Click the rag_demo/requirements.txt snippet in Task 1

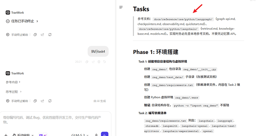pyautogui.click(x=173, y=85)
